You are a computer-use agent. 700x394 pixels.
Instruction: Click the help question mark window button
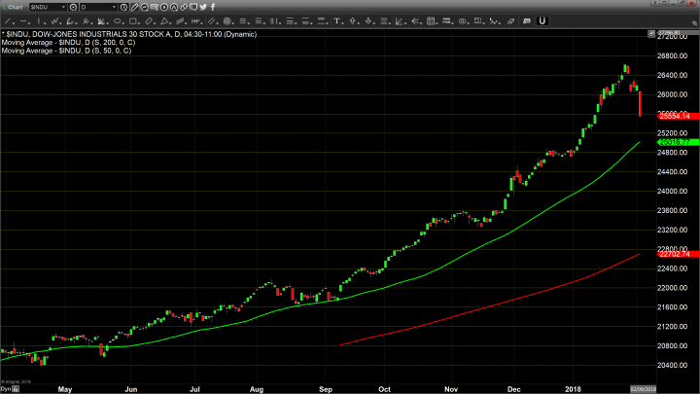pos(654,4)
